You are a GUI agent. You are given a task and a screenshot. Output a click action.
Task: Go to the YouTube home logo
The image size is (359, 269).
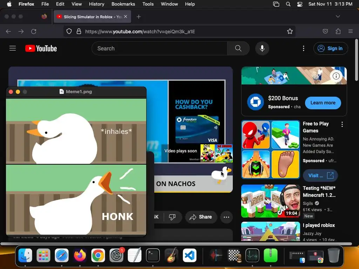click(x=41, y=48)
